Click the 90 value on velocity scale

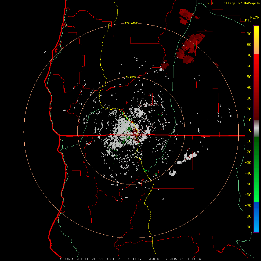click(249, 34)
